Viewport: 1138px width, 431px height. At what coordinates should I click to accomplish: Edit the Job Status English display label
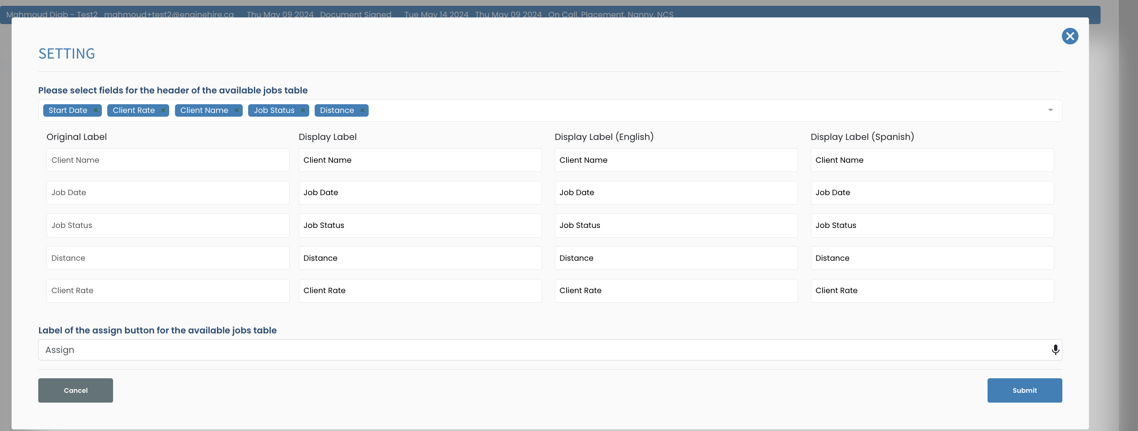pyautogui.click(x=675, y=225)
